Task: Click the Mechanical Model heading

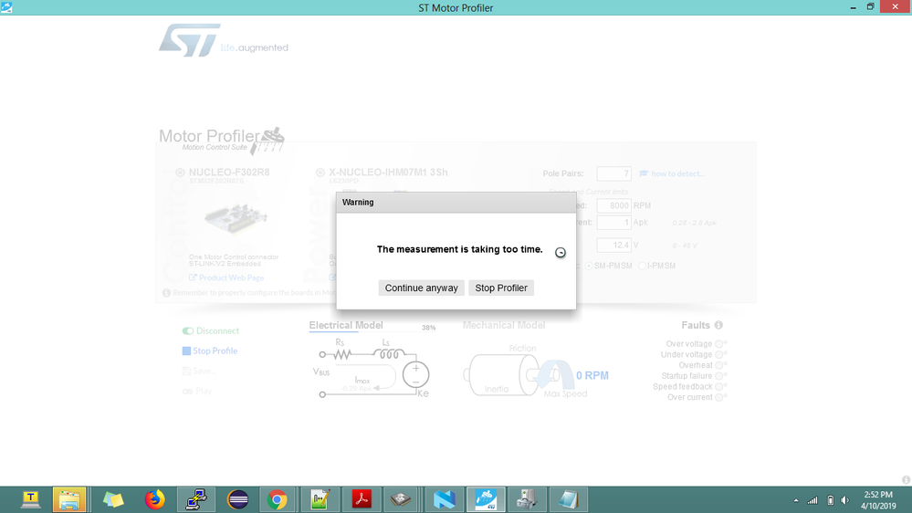Action: click(x=504, y=325)
